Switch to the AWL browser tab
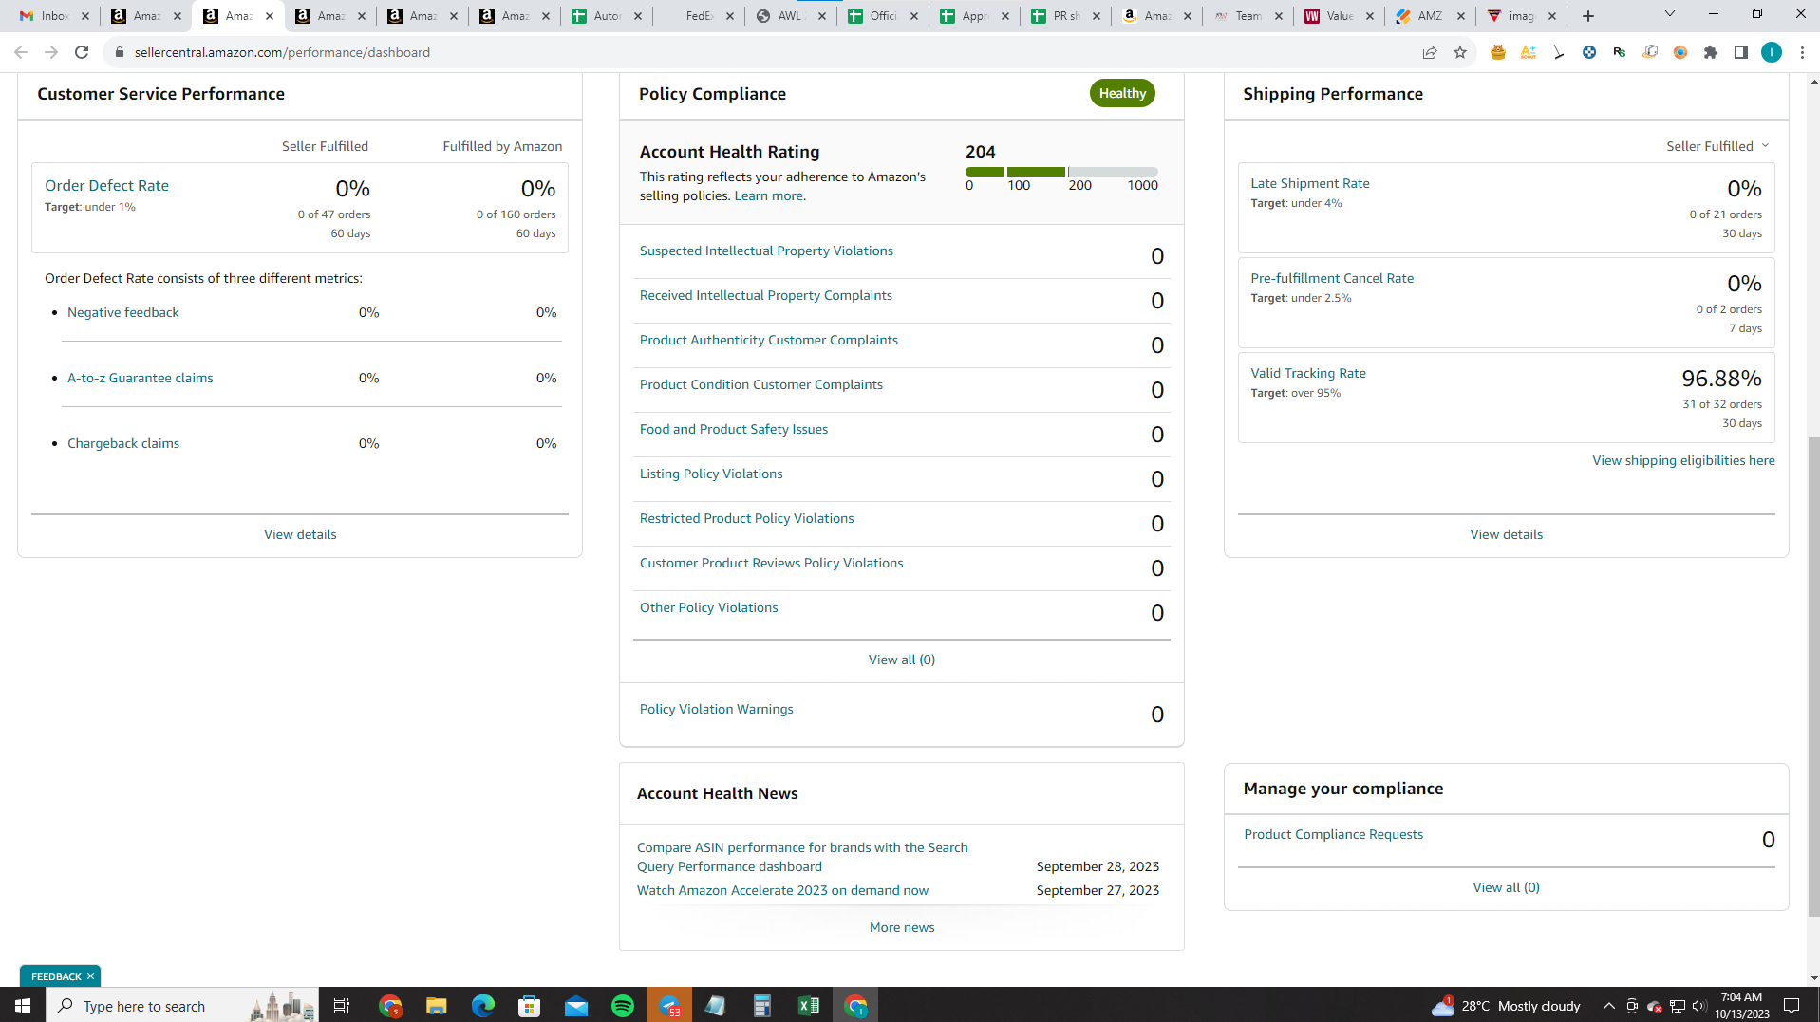 pos(790,16)
